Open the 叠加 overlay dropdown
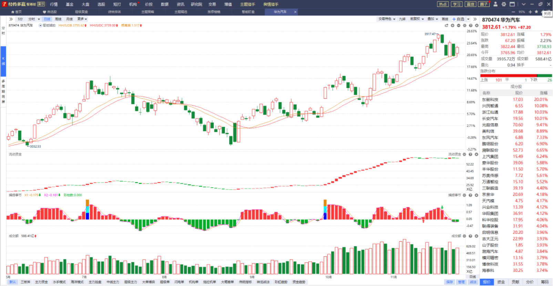 click(432, 19)
